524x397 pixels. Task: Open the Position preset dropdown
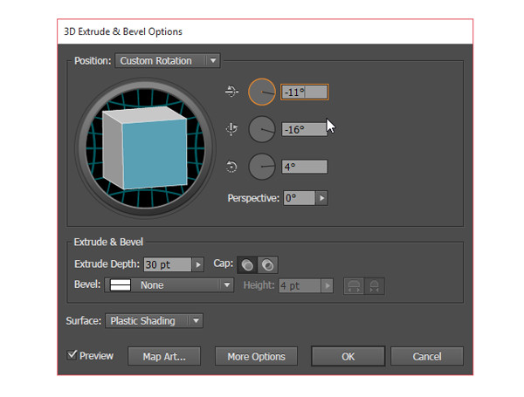[x=167, y=61]
